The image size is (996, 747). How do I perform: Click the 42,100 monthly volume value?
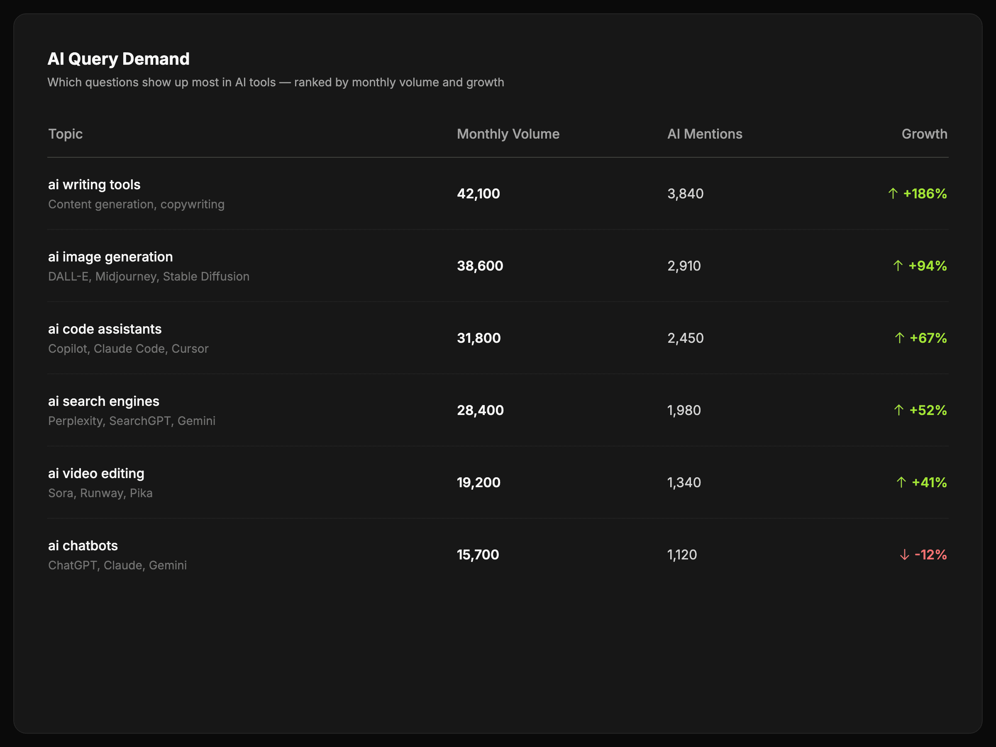(478, 194)
